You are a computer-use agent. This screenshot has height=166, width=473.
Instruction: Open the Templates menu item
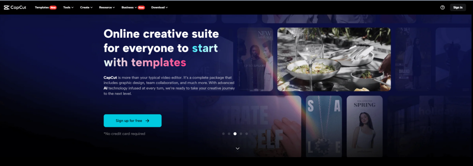[x=42, y=7]
